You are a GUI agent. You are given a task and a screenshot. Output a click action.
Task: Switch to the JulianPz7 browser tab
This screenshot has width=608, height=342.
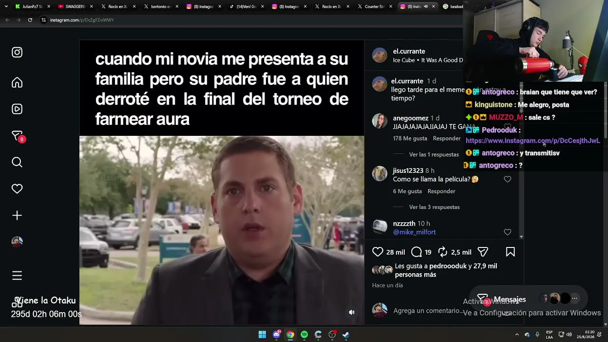point(32,7)
